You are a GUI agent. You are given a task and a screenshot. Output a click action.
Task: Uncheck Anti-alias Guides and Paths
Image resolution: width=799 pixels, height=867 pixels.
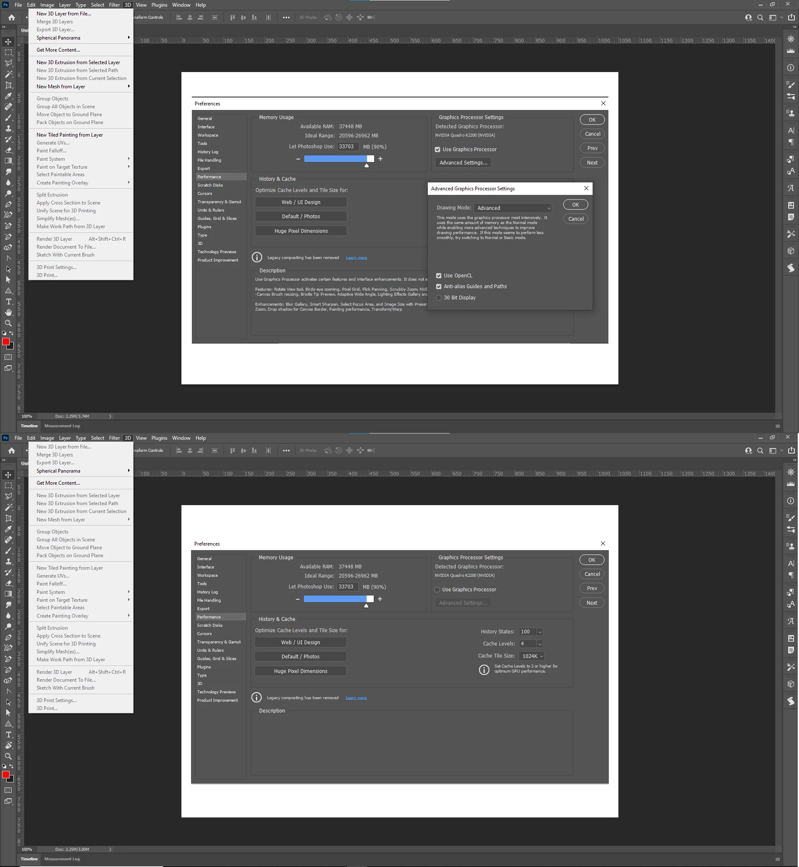(439, 287)
